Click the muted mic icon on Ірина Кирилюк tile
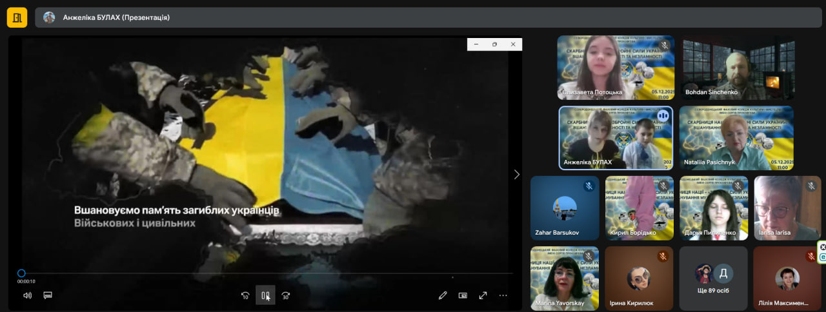Screen dimensions: 826x312 click(x=663, y=257)
